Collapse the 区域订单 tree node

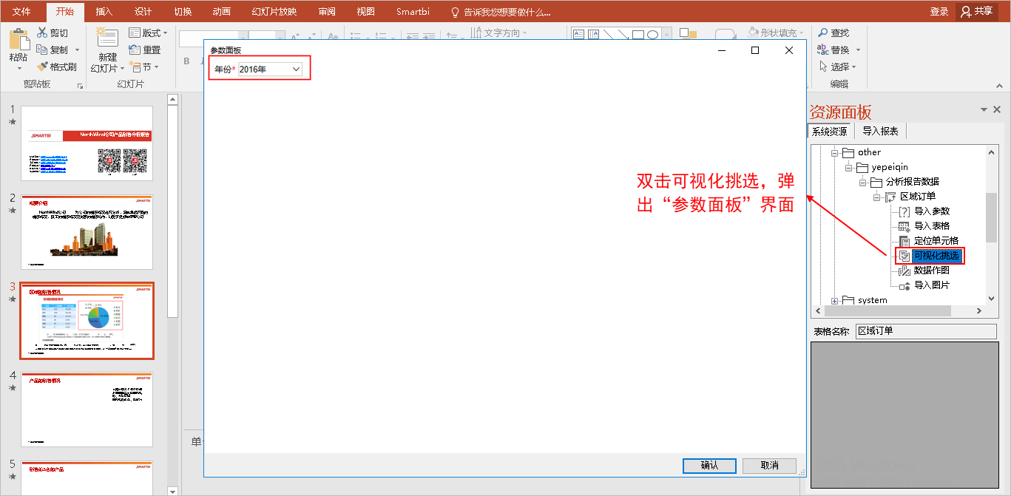[x=877, y=197]
